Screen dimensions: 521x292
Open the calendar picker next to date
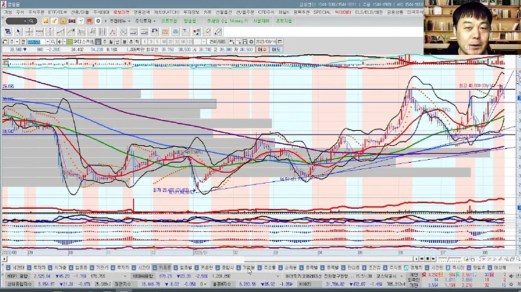pyautogui.click(x=280, y=41)
